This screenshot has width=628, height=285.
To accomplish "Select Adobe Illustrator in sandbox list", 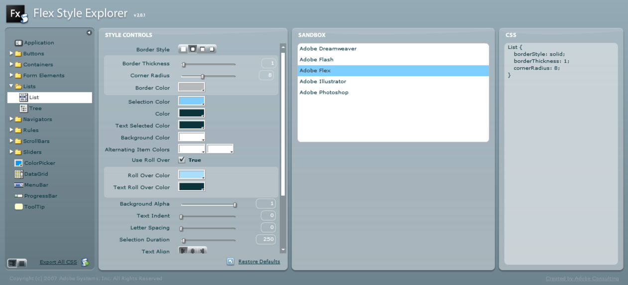I will click(393, 82).
